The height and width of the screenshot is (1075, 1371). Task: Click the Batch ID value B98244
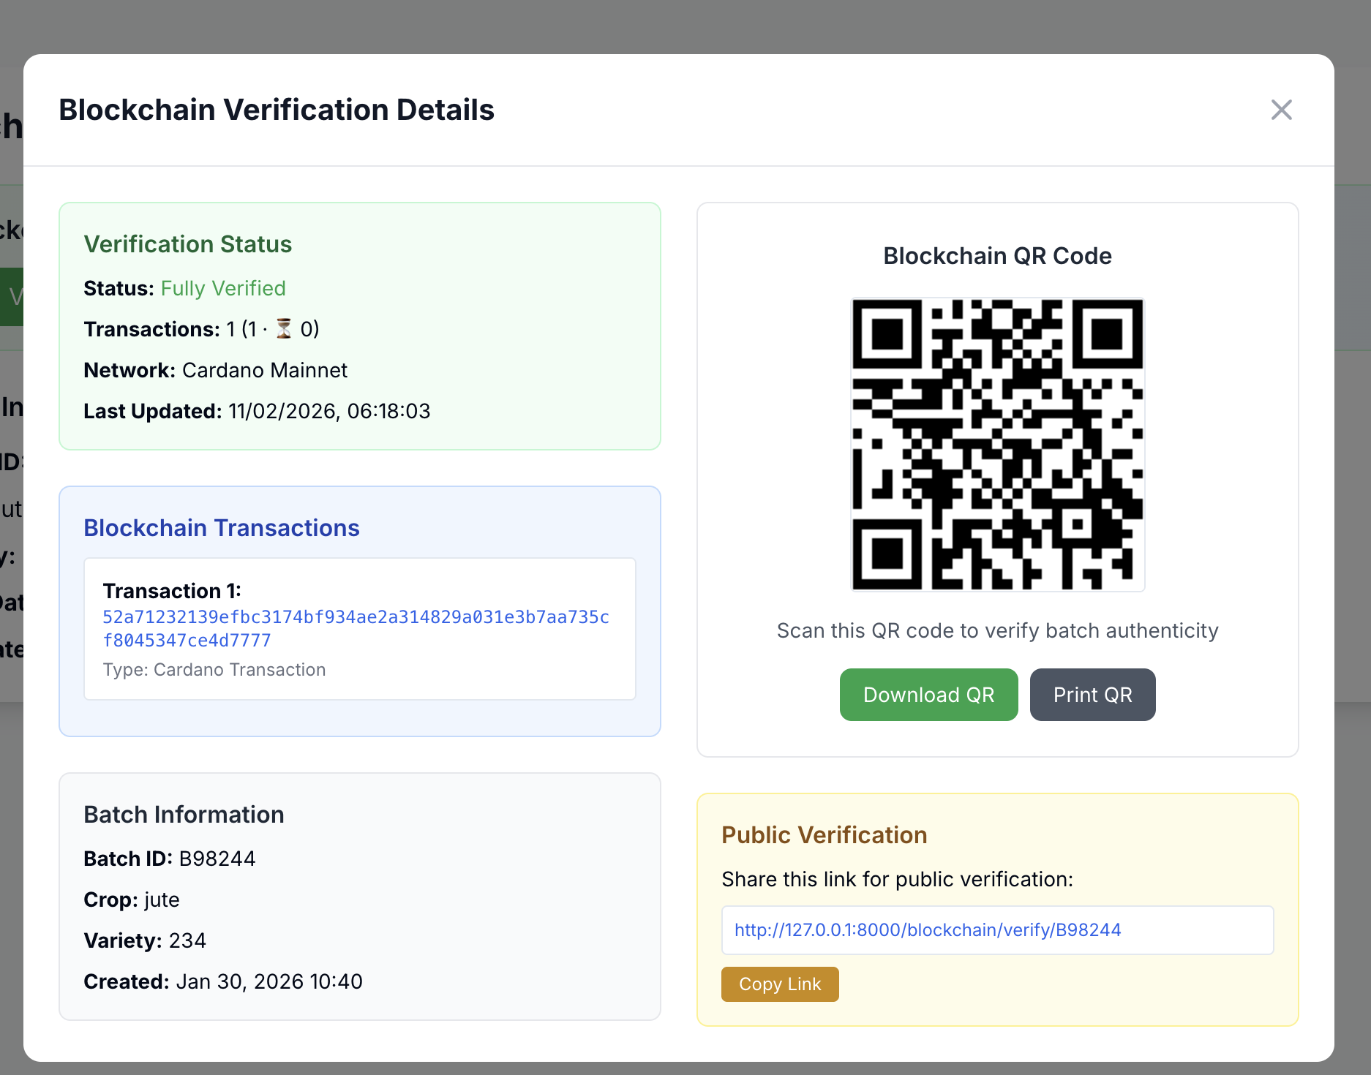(217, 859)
